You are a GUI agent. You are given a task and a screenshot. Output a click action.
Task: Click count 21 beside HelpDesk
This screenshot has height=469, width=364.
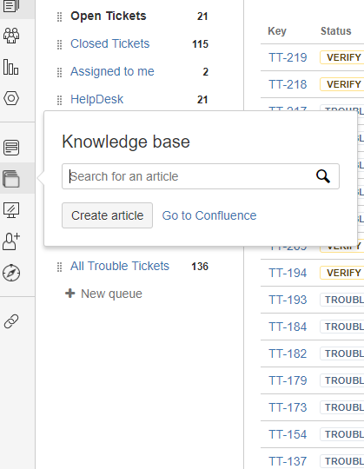click(202, 100)
